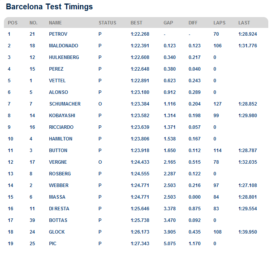Screen dimensions: 271x258
Task: Click the DIFF column header
Action: coord(193,23)
